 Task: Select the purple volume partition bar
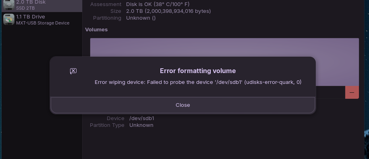pos(224,47)
